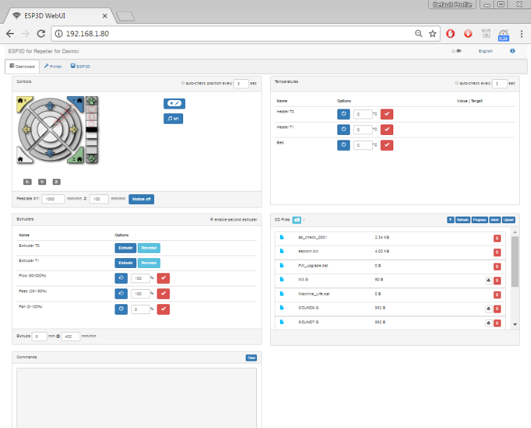Abort the SD print

point(495,220)
